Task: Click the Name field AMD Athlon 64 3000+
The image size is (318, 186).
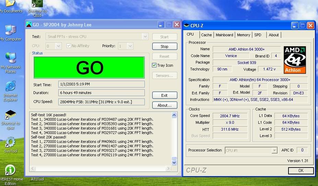Action: pos(247,49)
